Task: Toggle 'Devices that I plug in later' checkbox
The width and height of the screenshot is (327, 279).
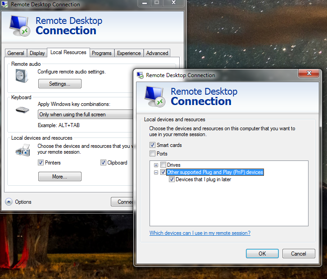Action: pyautogui.click(x=172, y=179)
